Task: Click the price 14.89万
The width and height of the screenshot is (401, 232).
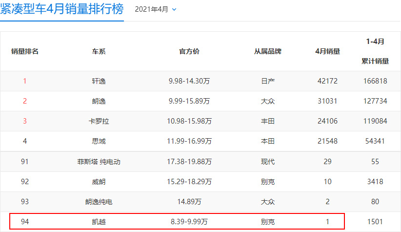Action: coord(189,202)
